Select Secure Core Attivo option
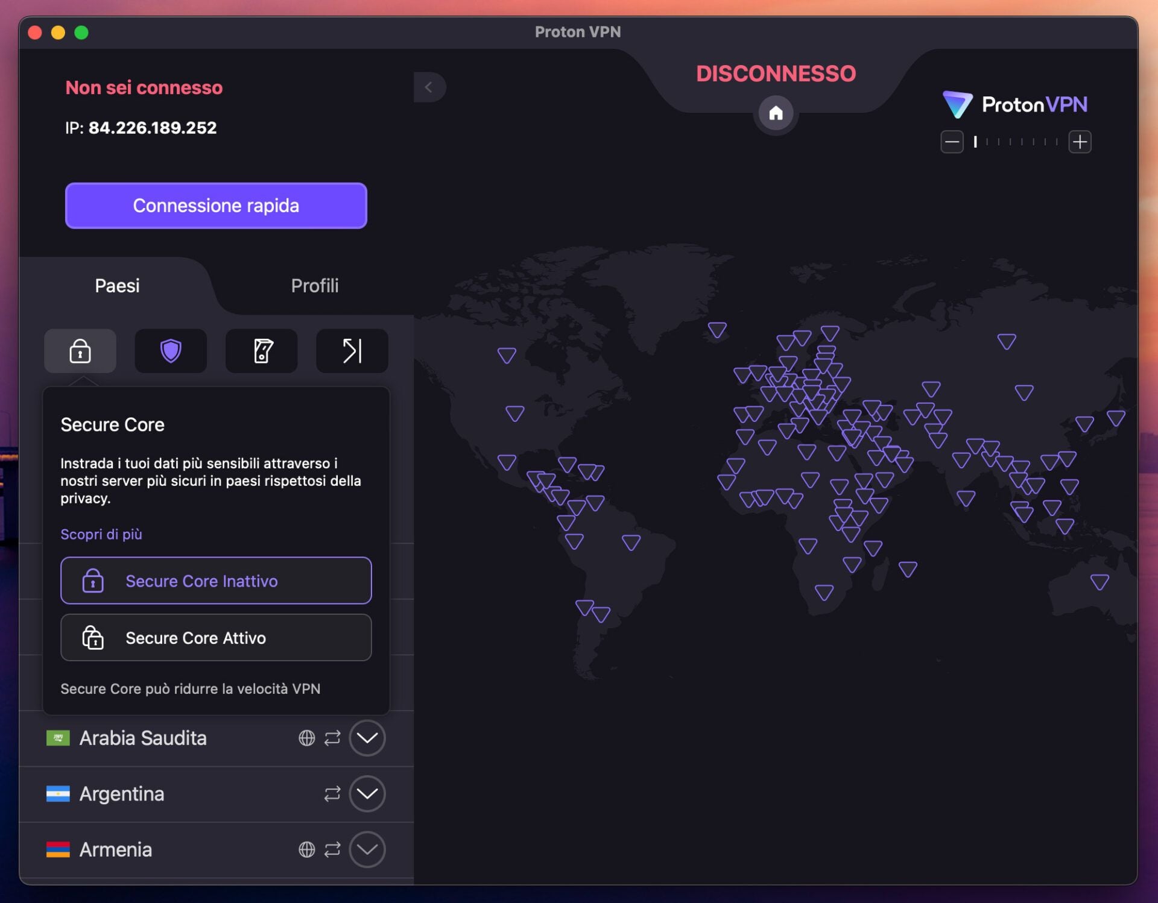The image size is (1158, 903). [216, 637]
